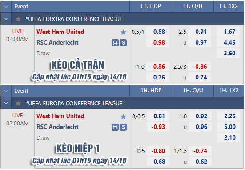Star the league header in full-time table
This screenshot has height=170, width=245.
(x=18, y=19)
